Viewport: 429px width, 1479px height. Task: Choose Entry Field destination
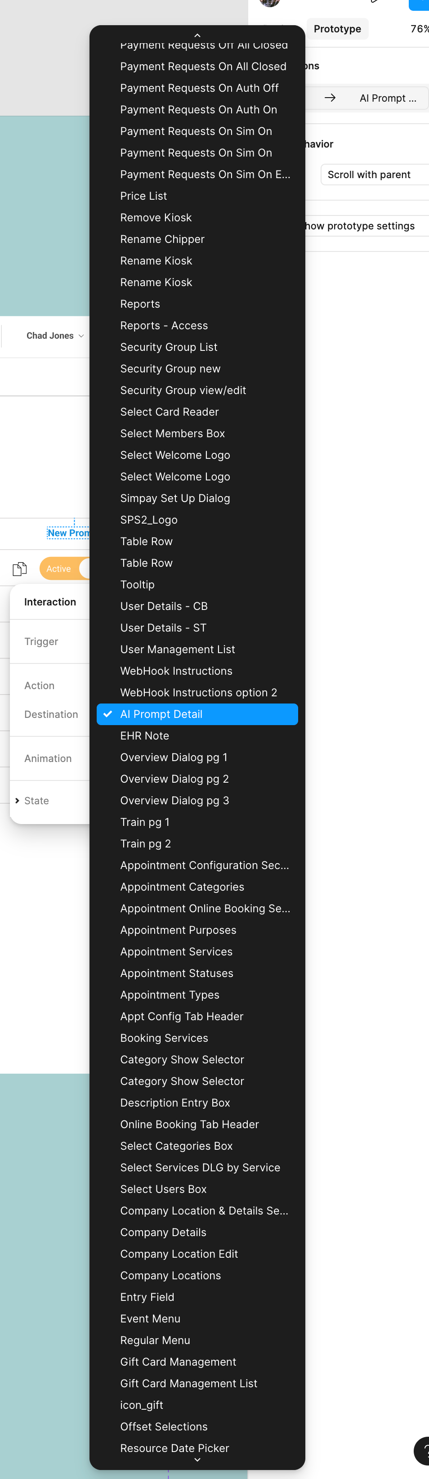tap(197, 1298)
